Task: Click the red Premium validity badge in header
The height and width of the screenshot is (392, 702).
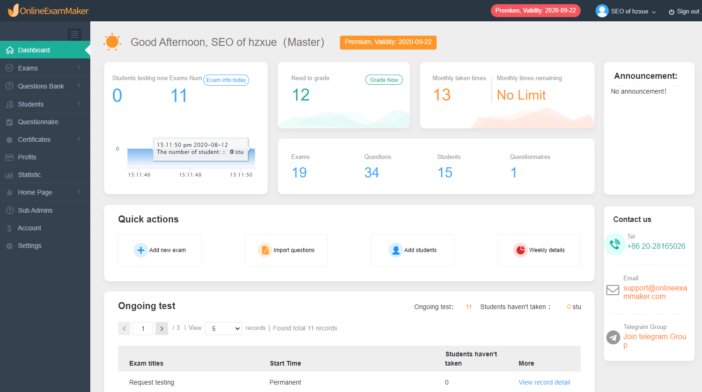Action: 536,11
